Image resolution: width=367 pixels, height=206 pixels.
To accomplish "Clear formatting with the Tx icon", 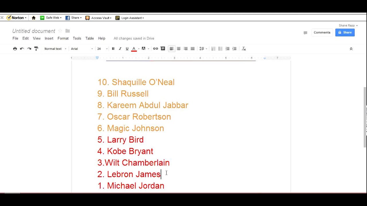I will tap(244, 49).
